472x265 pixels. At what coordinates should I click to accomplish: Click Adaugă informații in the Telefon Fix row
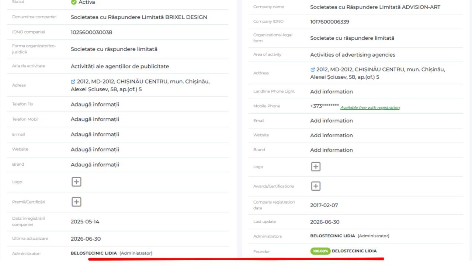[x=95, y=105]
